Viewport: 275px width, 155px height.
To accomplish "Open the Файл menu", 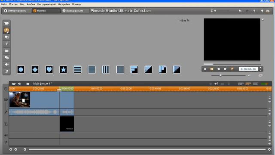I will coord(4,4).
